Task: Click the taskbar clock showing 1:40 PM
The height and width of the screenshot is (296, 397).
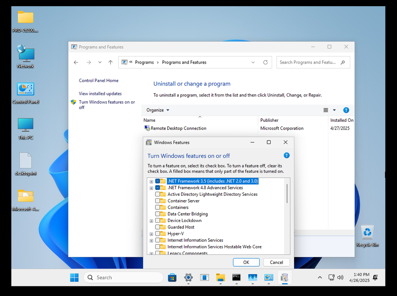Action: (x=360, y=277)
